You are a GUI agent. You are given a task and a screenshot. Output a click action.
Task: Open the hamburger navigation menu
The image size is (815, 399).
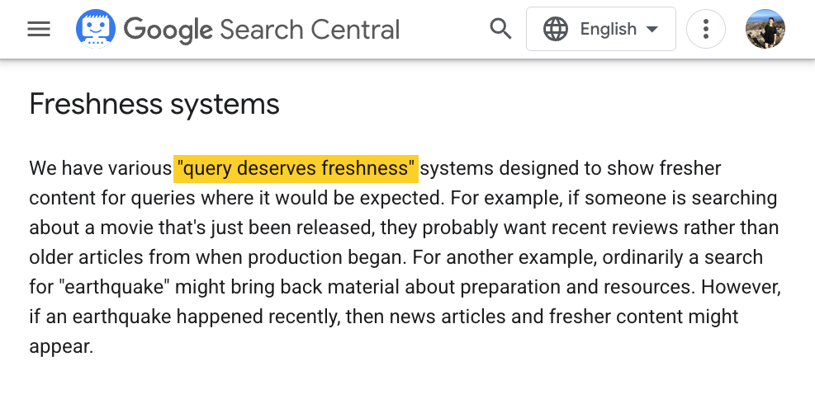(x=39, y=30)
